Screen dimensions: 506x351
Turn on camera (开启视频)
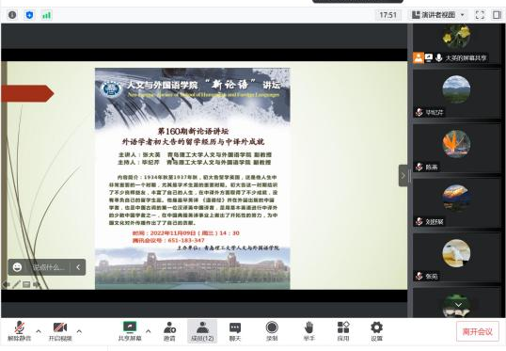(60, 331)
